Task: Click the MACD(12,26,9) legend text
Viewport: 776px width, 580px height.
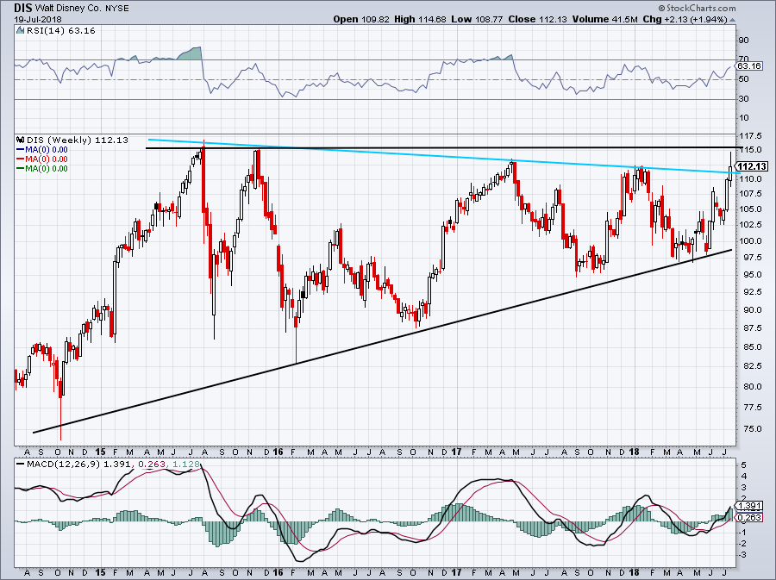Action: 65,465
